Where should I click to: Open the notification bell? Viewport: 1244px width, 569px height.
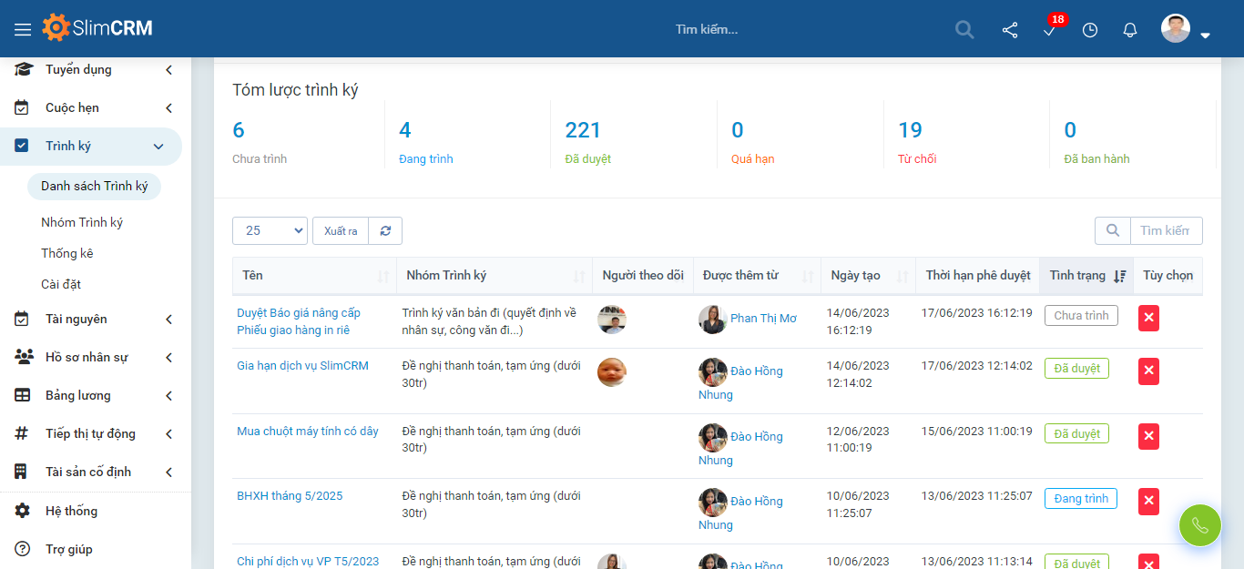pos(1130,30)
